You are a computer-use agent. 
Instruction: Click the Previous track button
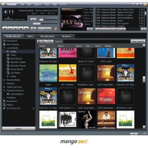pyautogui.click(x=5, y=28)
